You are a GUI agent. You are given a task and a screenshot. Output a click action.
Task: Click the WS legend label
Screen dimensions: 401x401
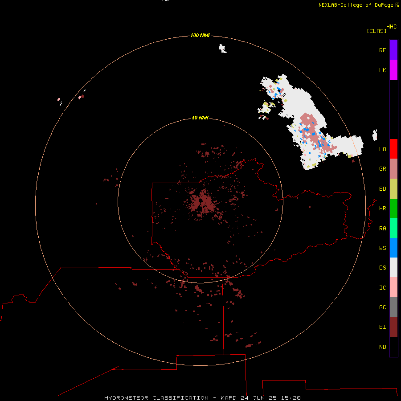pos(382,248)
